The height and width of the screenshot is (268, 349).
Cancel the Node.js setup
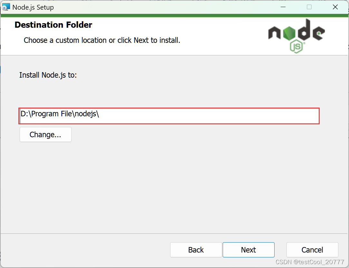312,250
